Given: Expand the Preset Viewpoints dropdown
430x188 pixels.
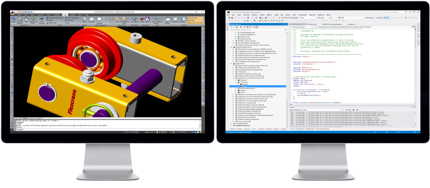Looking at the screenshot, I should (x=72, y=18).
